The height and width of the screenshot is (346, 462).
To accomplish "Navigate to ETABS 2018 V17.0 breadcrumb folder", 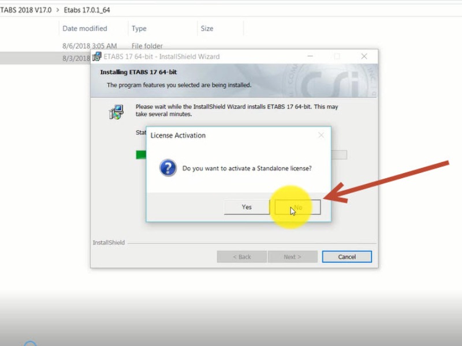I will click(x=25, y=10).
